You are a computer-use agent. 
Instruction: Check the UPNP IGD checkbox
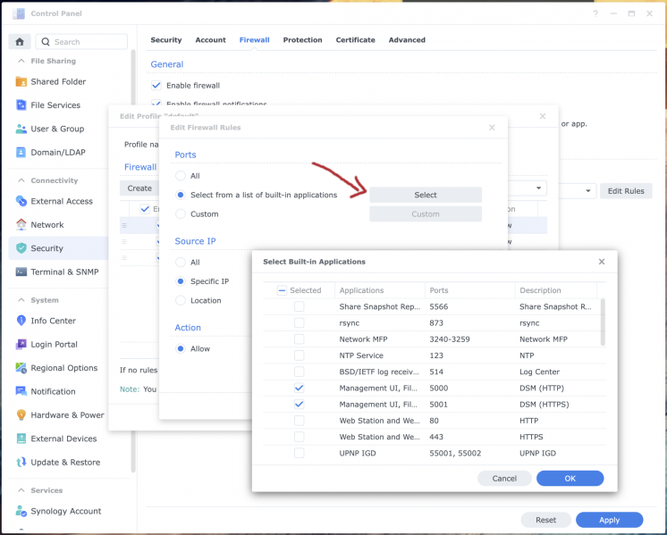[299, 453]
